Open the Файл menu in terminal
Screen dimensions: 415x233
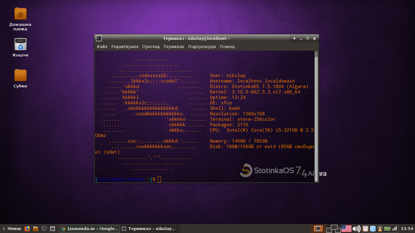tap(102, 47)
